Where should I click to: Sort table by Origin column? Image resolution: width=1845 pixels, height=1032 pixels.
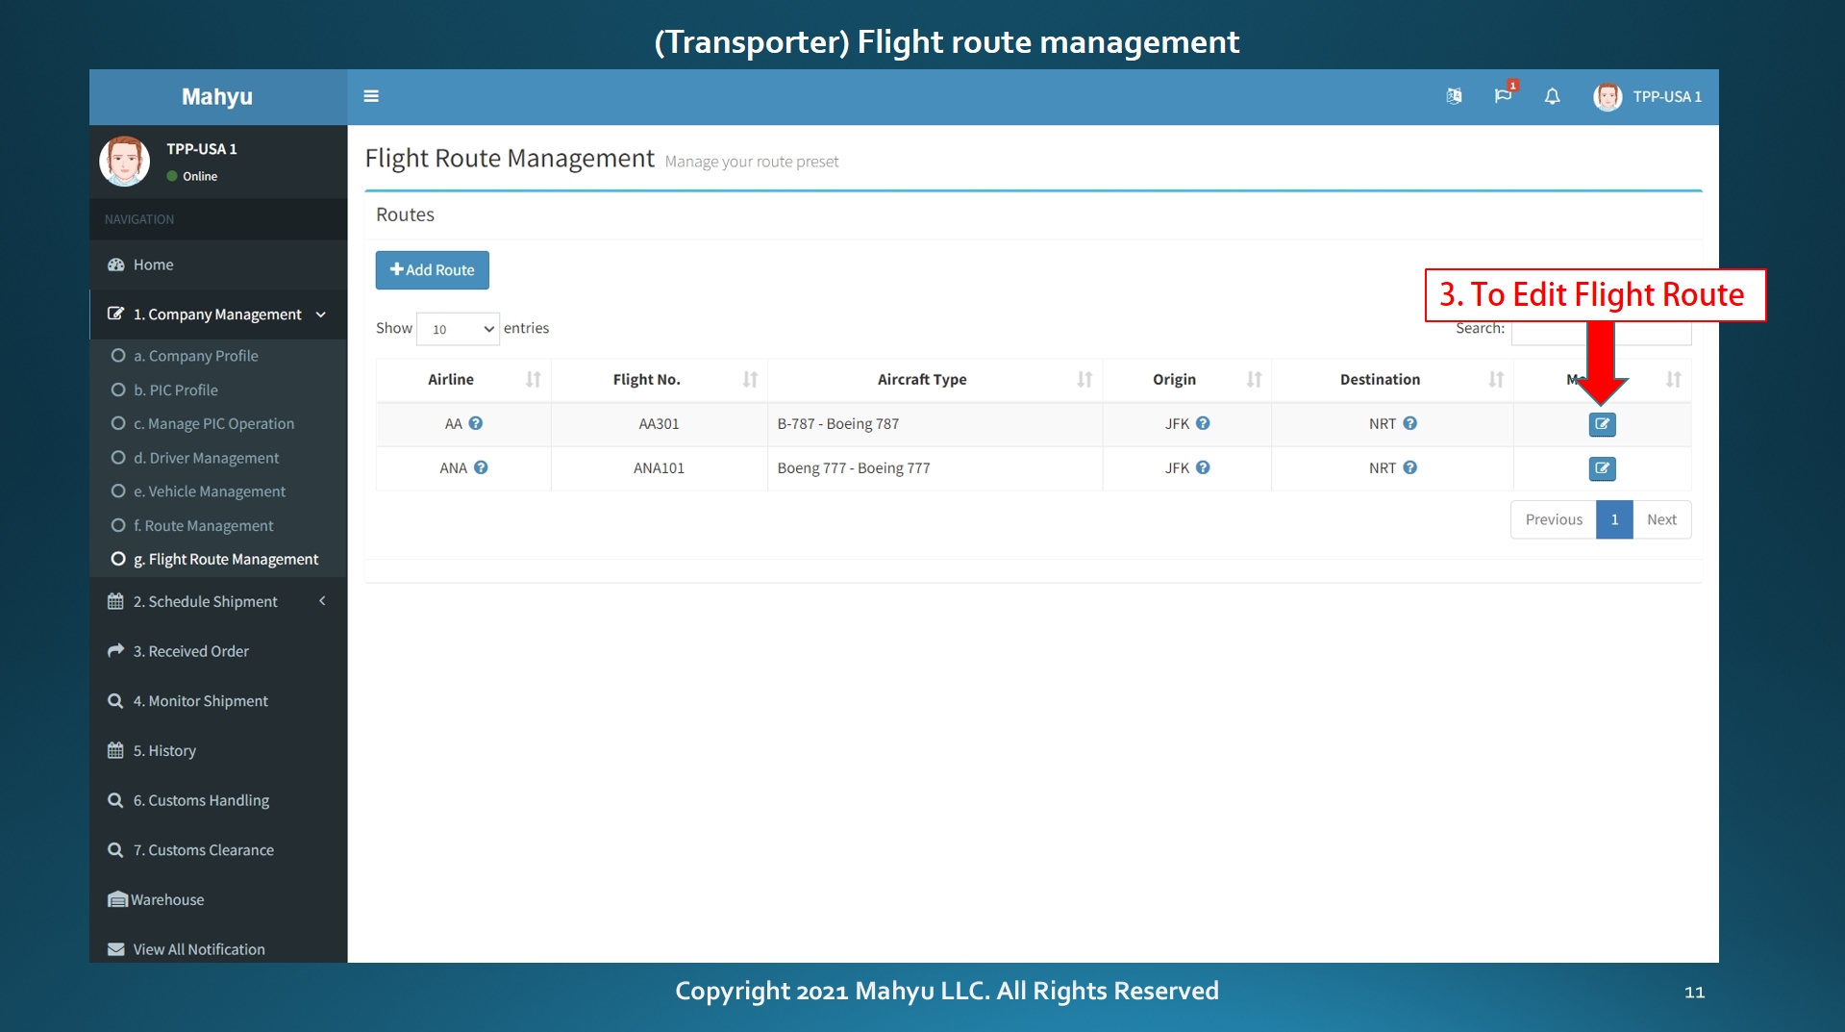1186,380
